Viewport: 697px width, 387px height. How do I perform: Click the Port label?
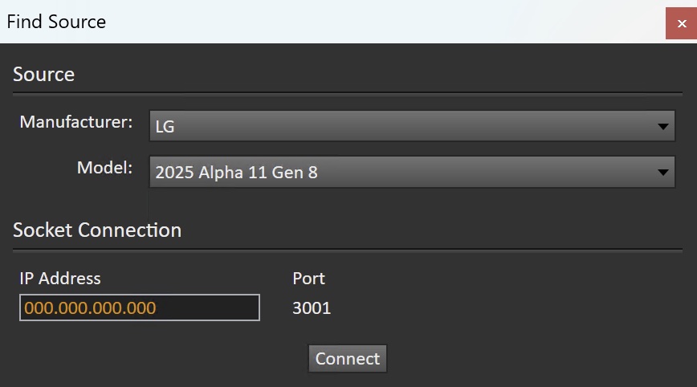coord(308,279)
